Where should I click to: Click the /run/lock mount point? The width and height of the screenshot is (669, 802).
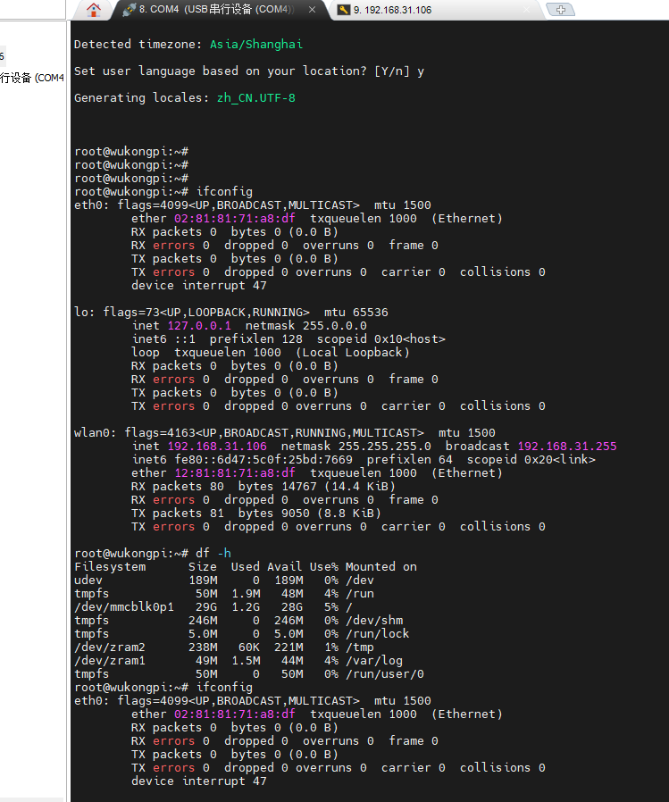[378, 634]
